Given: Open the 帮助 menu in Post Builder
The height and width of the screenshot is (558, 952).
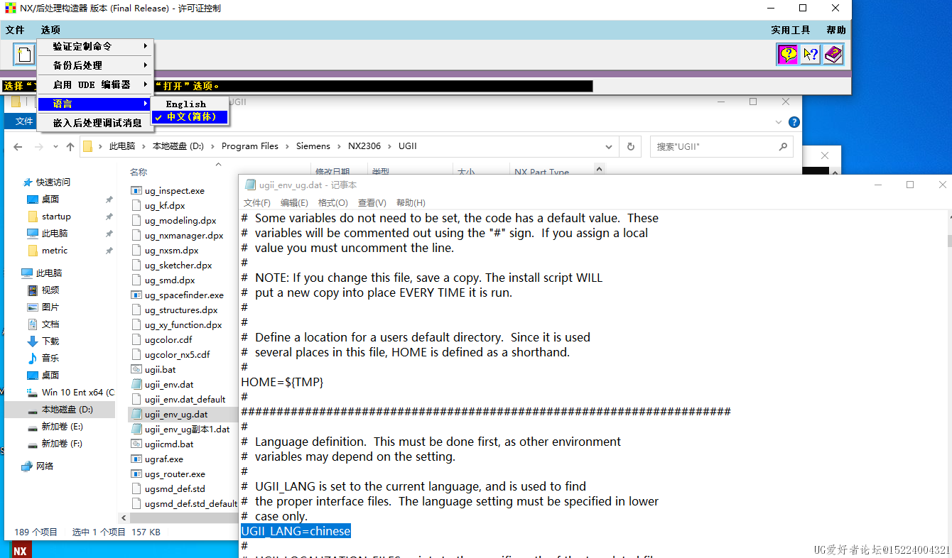Looking at the screenshot, I should pos(836,30).
